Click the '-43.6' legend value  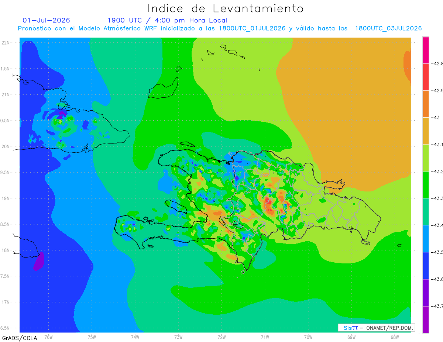point(437,279)
